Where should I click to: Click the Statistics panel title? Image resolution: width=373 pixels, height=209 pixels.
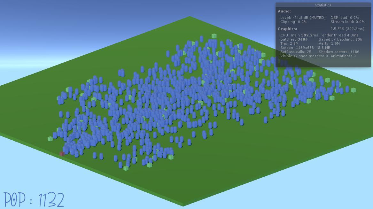tap(323, 5)
